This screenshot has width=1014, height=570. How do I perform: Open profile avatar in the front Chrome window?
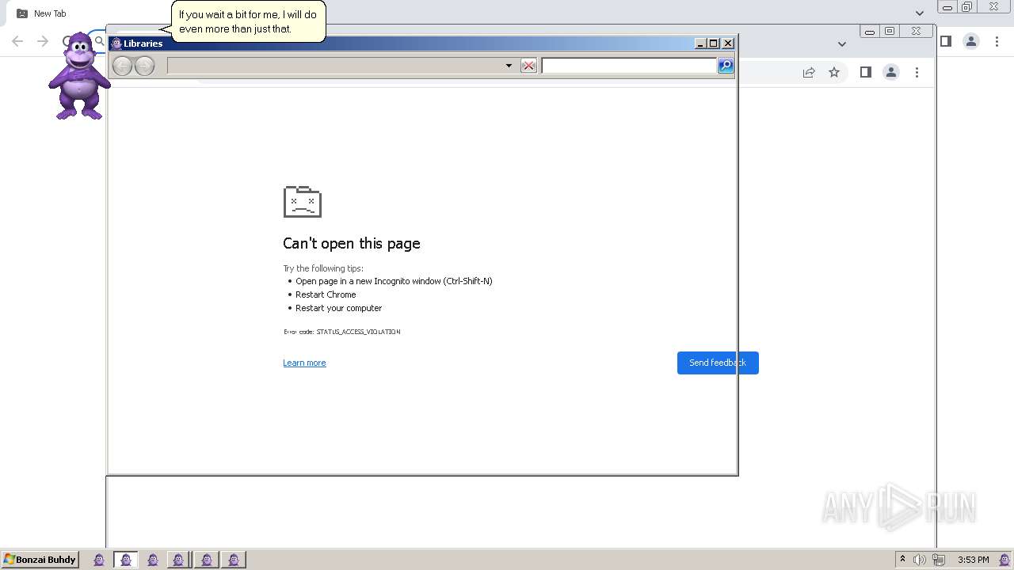point(891,72)
